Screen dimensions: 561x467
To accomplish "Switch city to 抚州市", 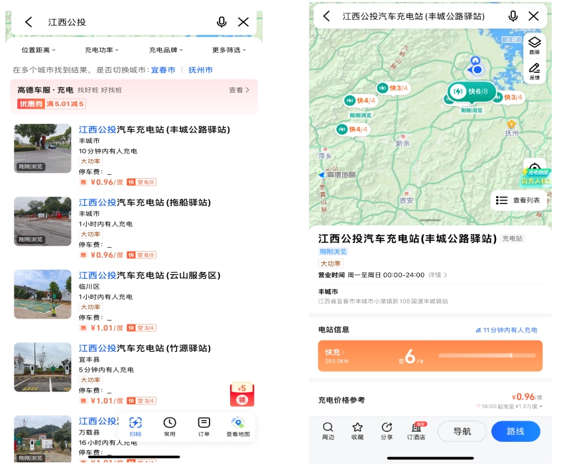I will click(200, 70).
